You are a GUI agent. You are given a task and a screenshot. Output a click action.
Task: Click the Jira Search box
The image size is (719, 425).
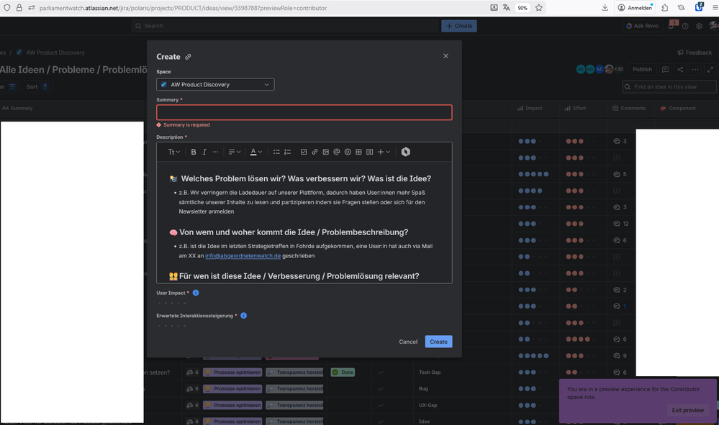(x=284, y=26)
